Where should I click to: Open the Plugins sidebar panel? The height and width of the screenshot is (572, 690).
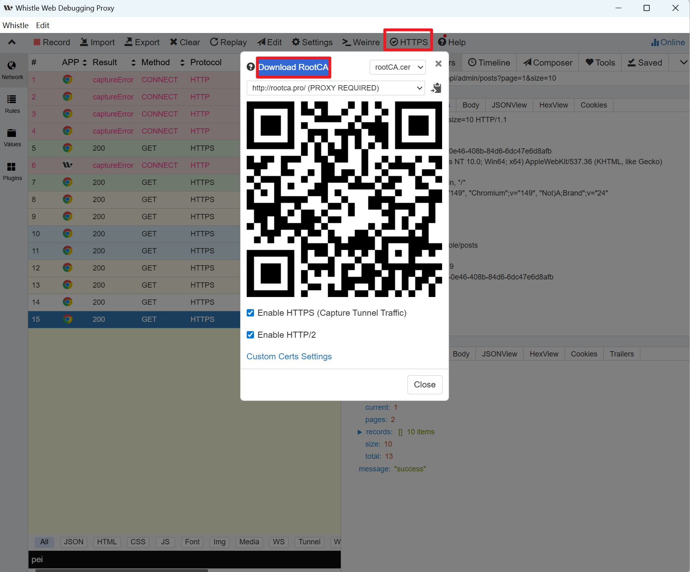pos(12,172)
